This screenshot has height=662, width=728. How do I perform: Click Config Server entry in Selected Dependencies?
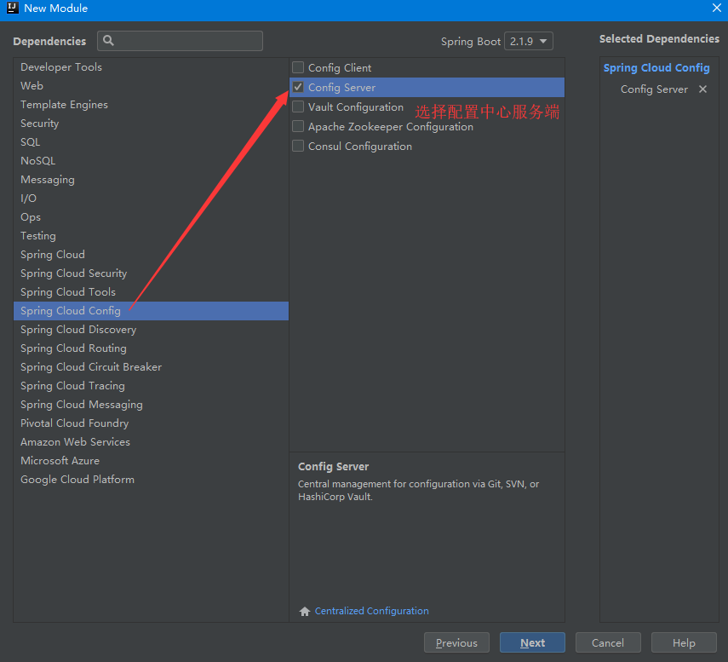pyautogui.click(x=654, y=89)
